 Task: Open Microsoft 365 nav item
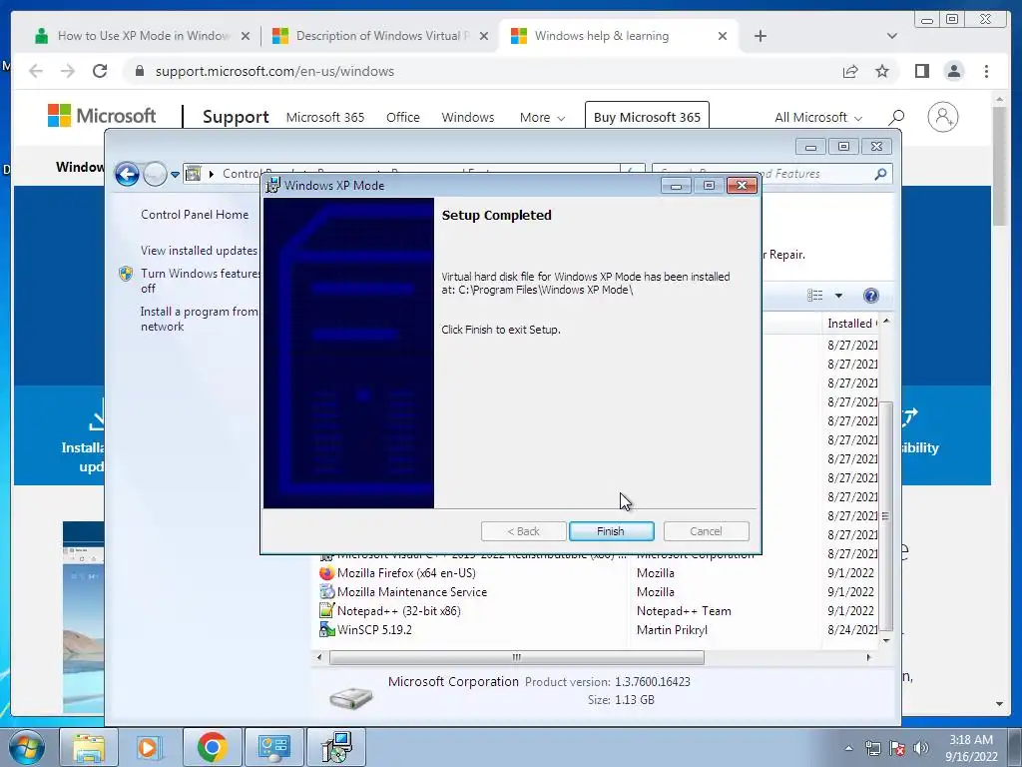325,118
